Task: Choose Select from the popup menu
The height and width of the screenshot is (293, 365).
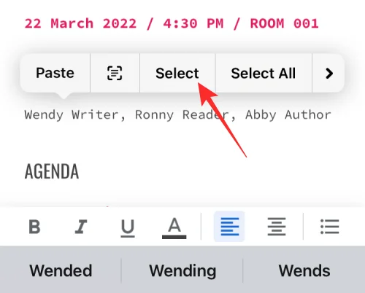Action: pyautogui.click(x=177, y=73)
